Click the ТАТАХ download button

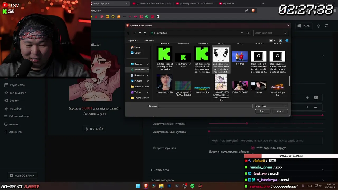(303, 26)
